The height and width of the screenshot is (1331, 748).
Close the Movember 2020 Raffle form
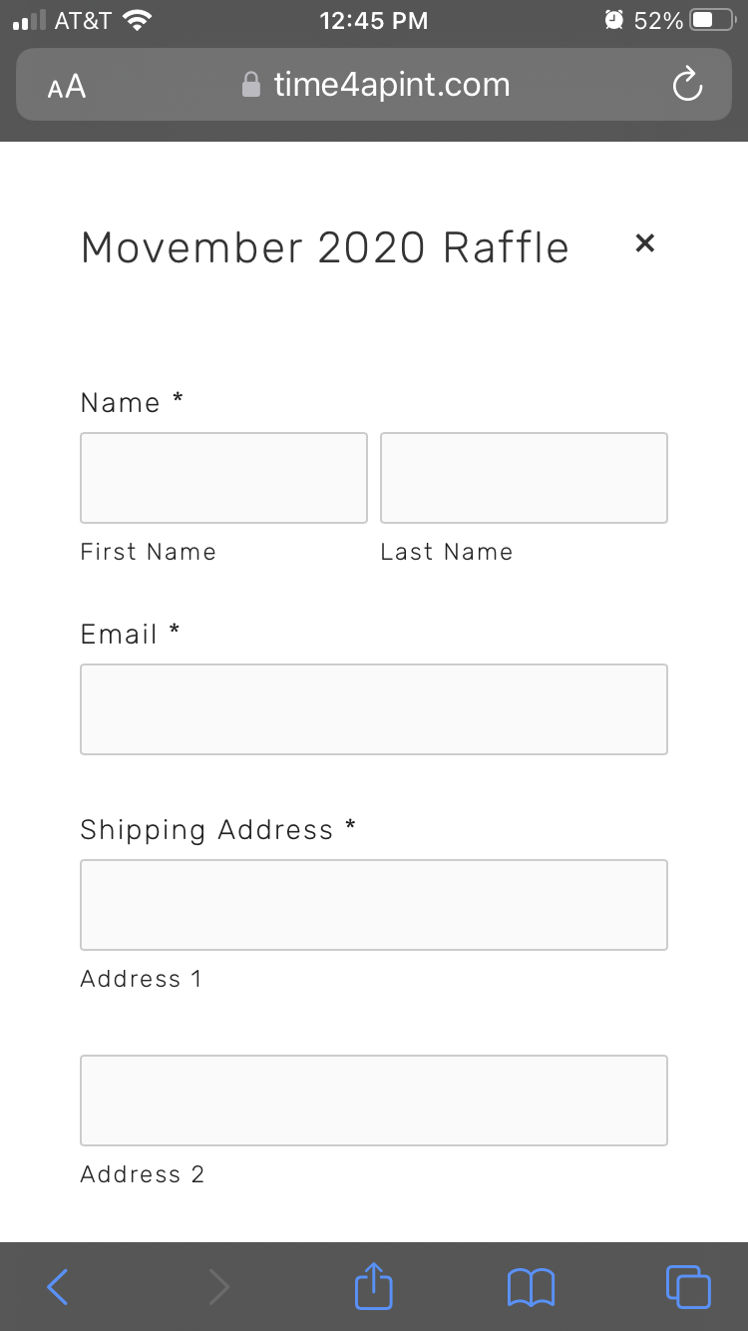(x=645, y=242)
